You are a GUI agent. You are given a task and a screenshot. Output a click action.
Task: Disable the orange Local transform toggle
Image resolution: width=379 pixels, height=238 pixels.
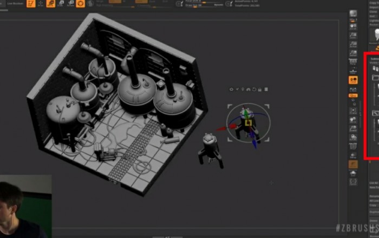[x=353, y=80]
